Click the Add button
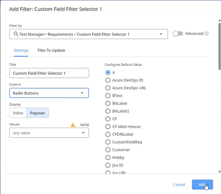221x194 pixels. [202, 184]
